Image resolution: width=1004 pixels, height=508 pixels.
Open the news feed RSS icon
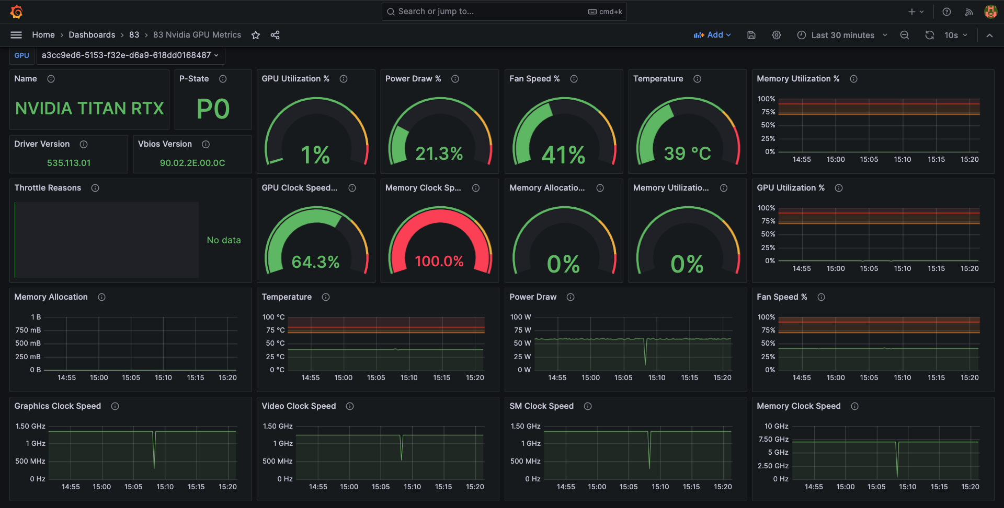[969, 11]
